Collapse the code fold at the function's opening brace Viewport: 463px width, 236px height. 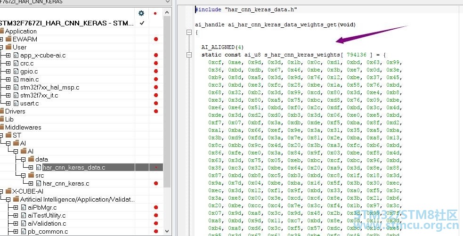tap(189, 33)
